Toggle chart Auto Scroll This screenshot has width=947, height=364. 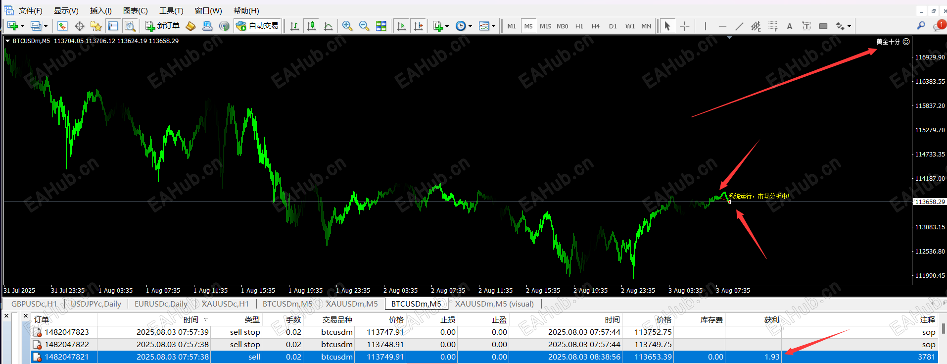click(402, 26)
